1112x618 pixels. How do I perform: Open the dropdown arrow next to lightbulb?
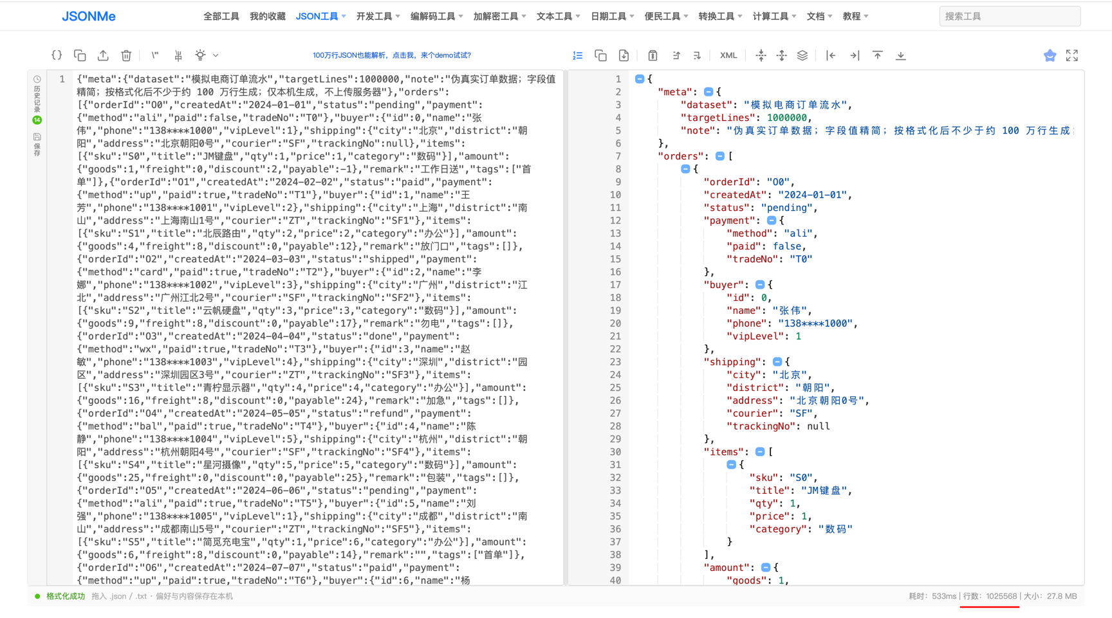tap(216, 55)
